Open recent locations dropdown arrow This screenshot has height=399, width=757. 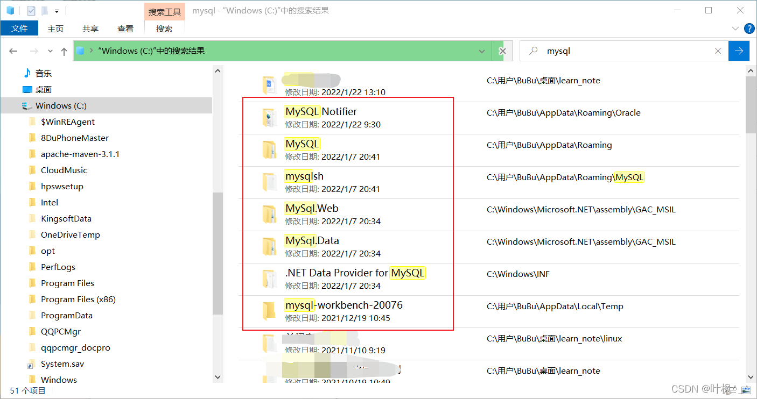pyautogui.click(x=50, y=51)
